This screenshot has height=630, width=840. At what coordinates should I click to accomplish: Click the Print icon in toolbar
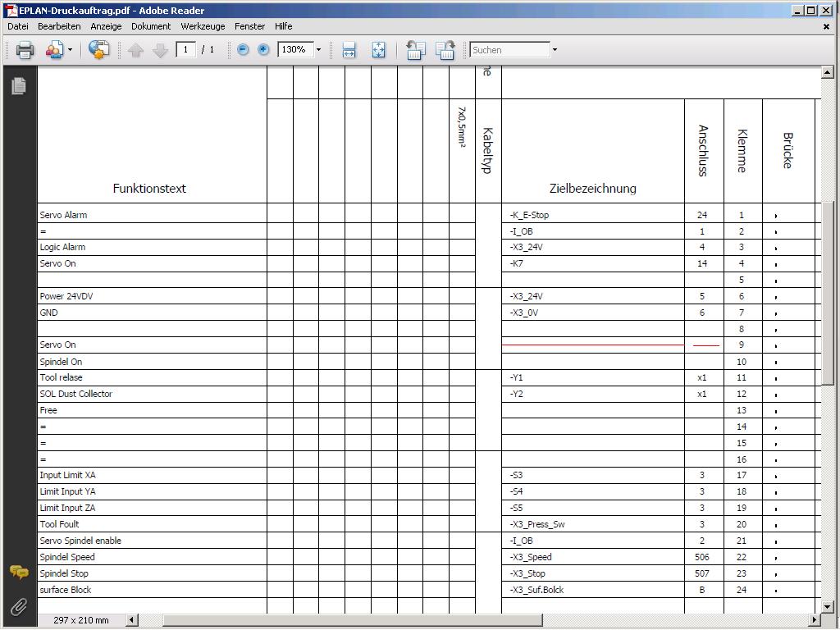pos(25,50)
